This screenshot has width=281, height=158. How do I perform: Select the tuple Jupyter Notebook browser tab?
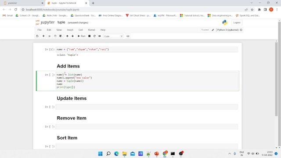click(67, 3)
